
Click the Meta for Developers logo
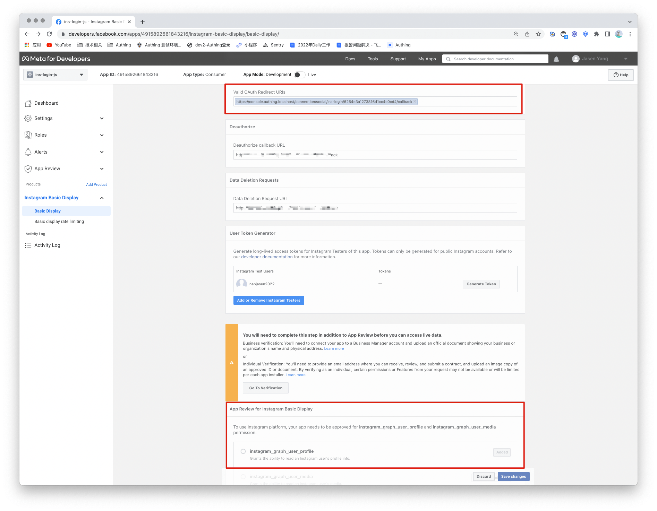(x=56, y=59)
